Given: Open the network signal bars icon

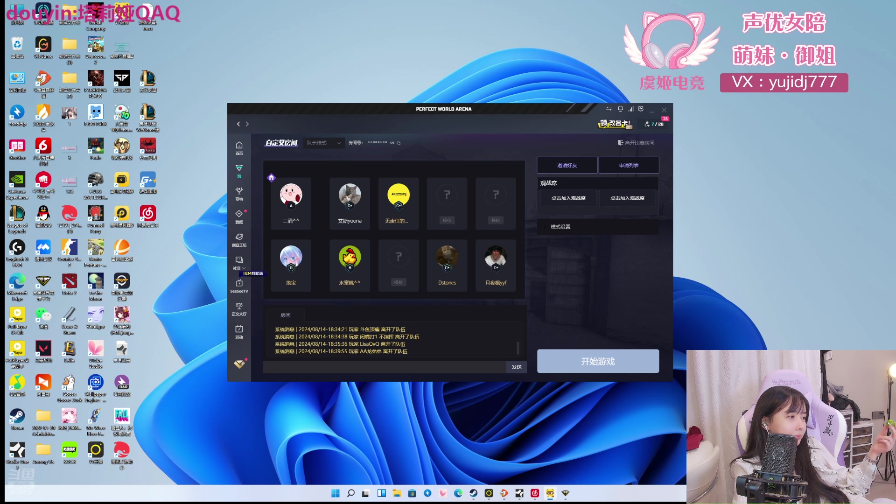Looking at the screenshot, I should point(631,109).
